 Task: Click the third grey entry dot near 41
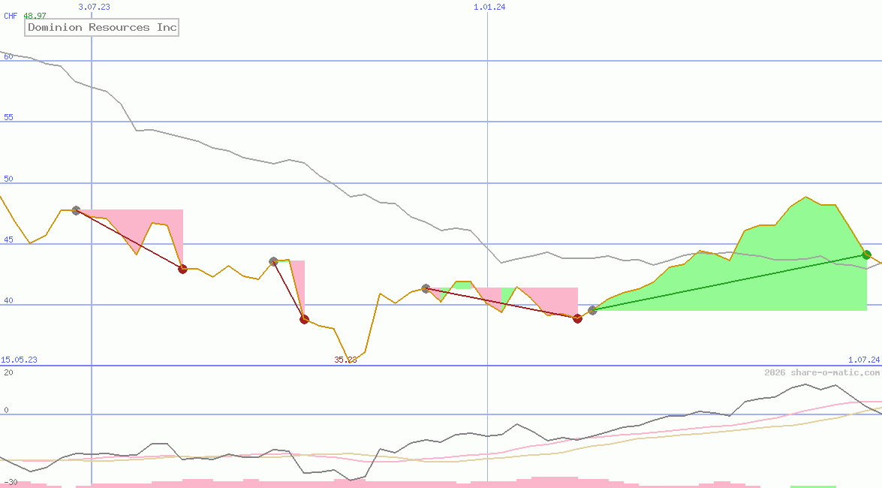coord(426,288)
